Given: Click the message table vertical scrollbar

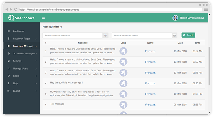Looking at the screenshot, I should pyautogui.click(x=209, y=66).
